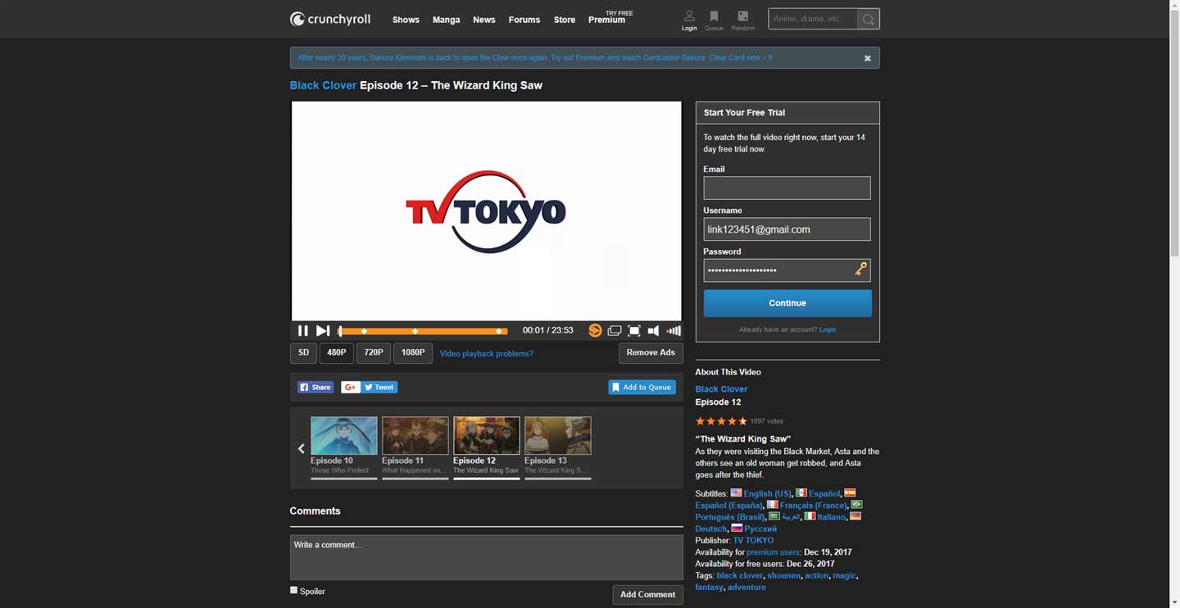Open the Black Clover link in About This Video
This screenshot has width=1180, height=608.
tap(721, 389)
